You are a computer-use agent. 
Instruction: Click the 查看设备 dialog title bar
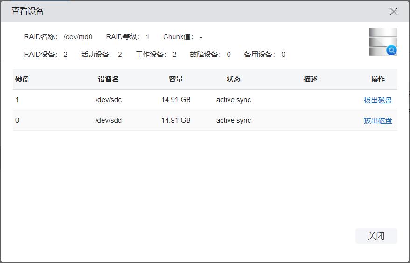187,12
